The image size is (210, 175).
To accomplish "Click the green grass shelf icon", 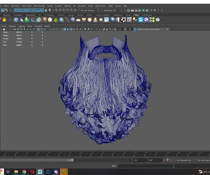I will pyautogui.click(x=56, y=20).
